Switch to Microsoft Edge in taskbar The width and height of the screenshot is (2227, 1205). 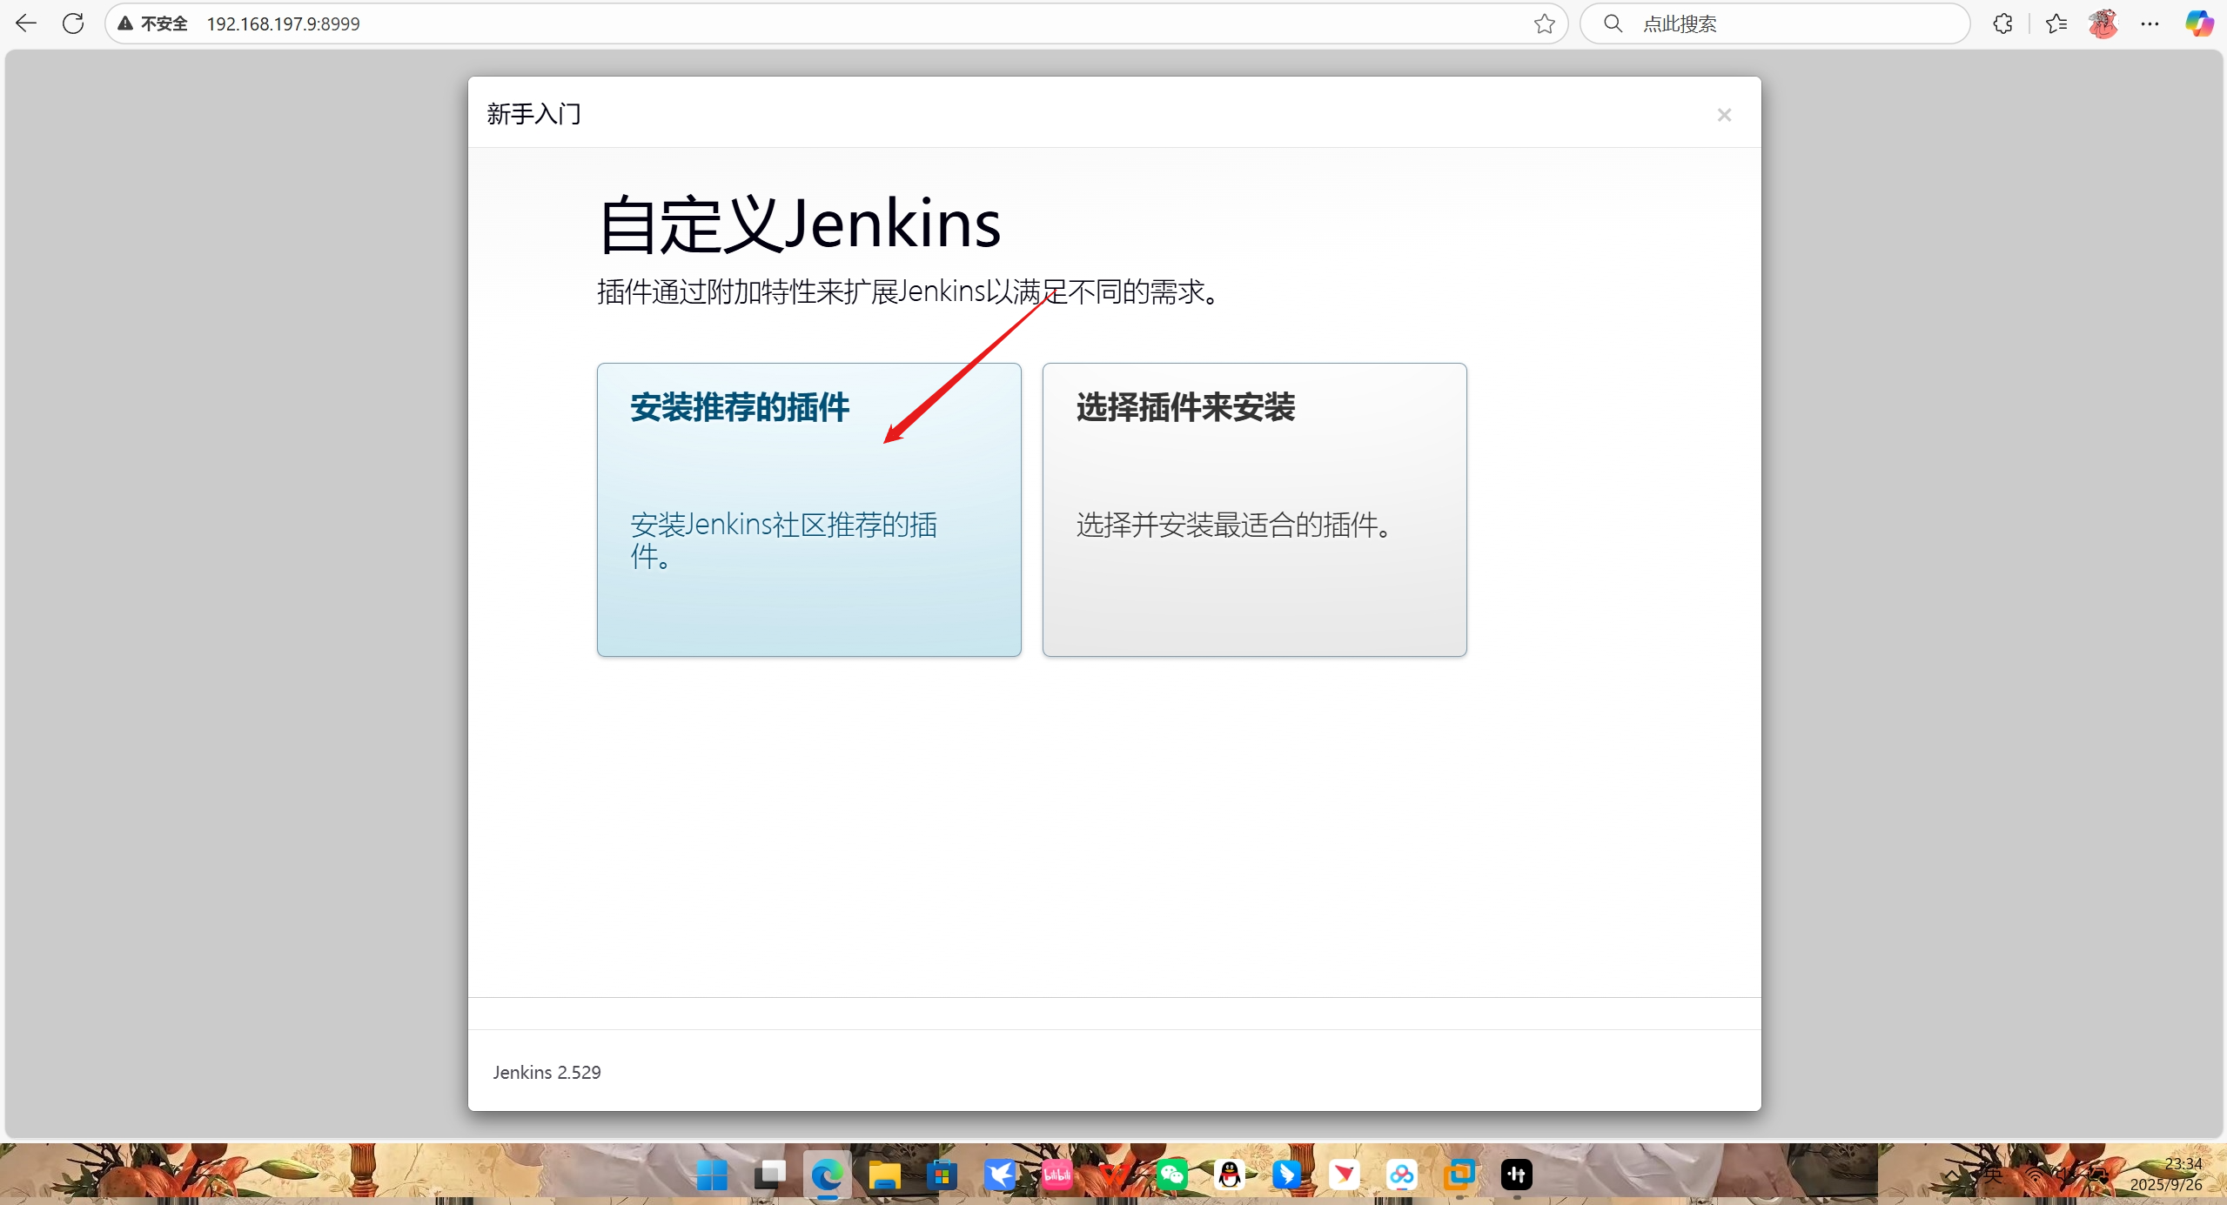(x=827, y=1175)
